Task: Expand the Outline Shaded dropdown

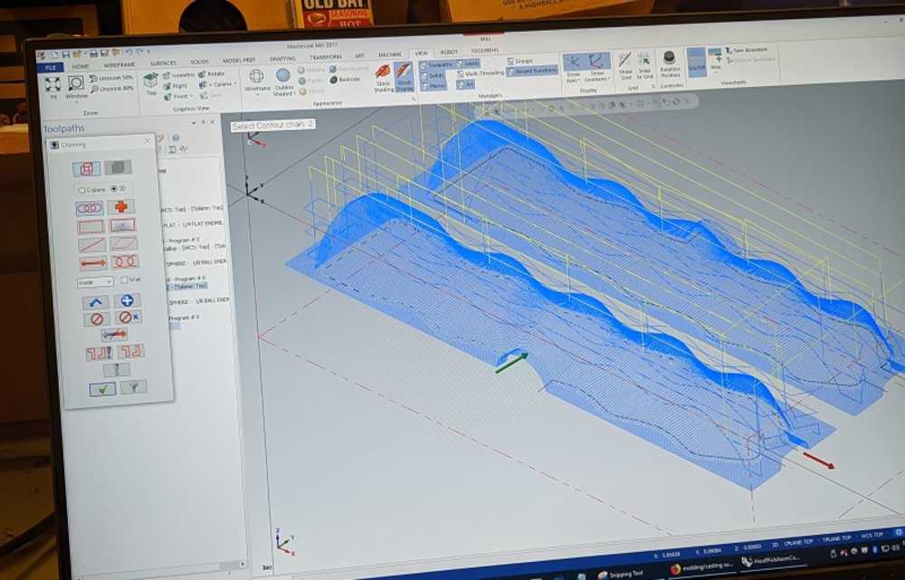Action: click(x=283, y=95)
